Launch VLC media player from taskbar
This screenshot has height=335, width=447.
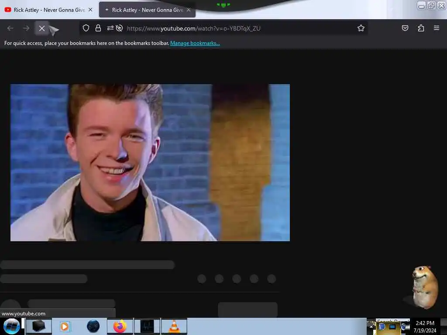(174, 326)
